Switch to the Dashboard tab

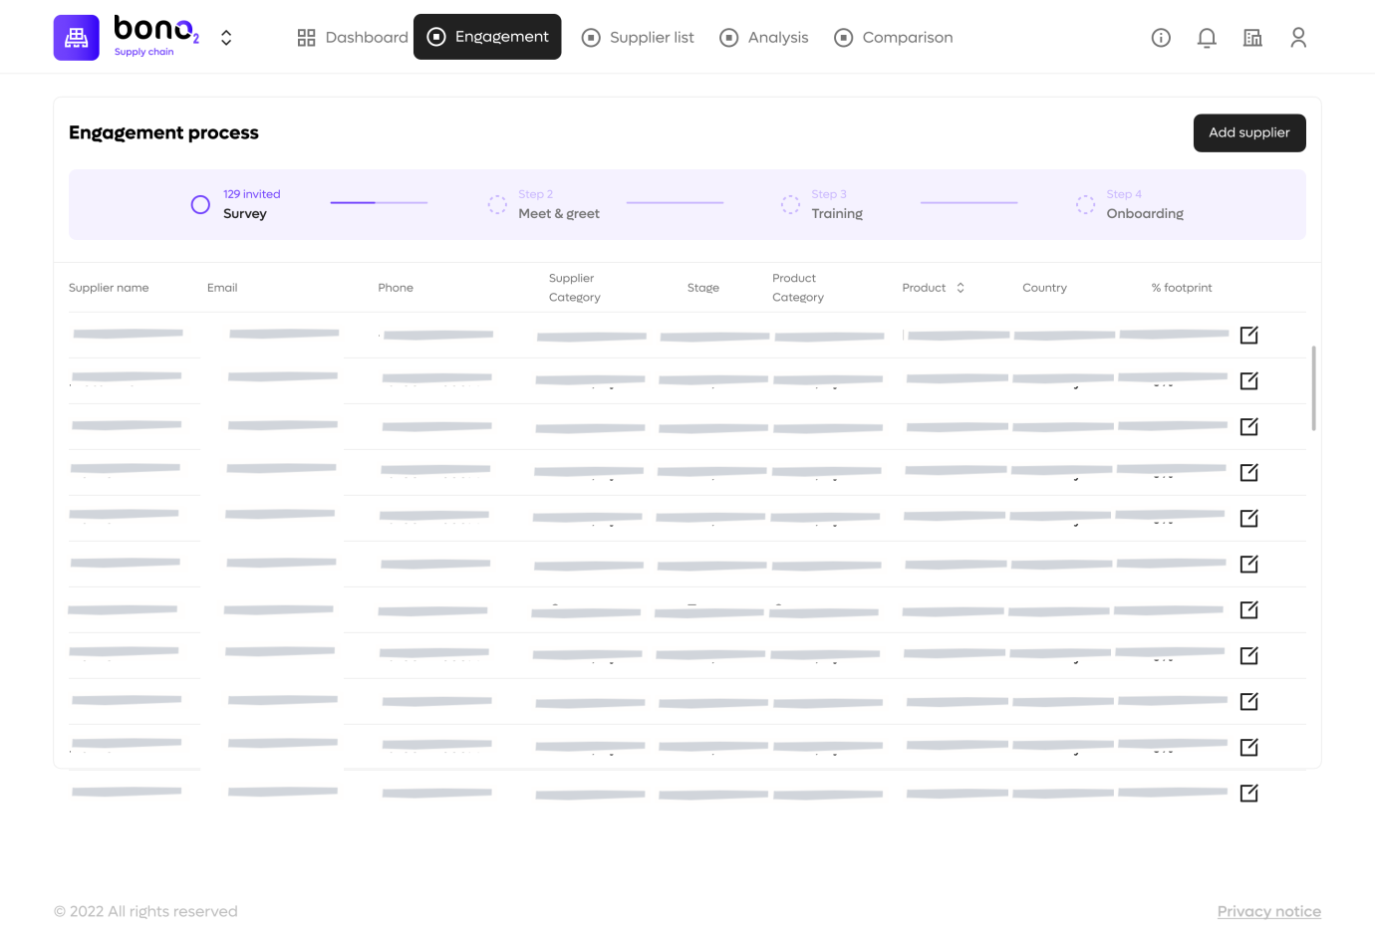[353, 38]
